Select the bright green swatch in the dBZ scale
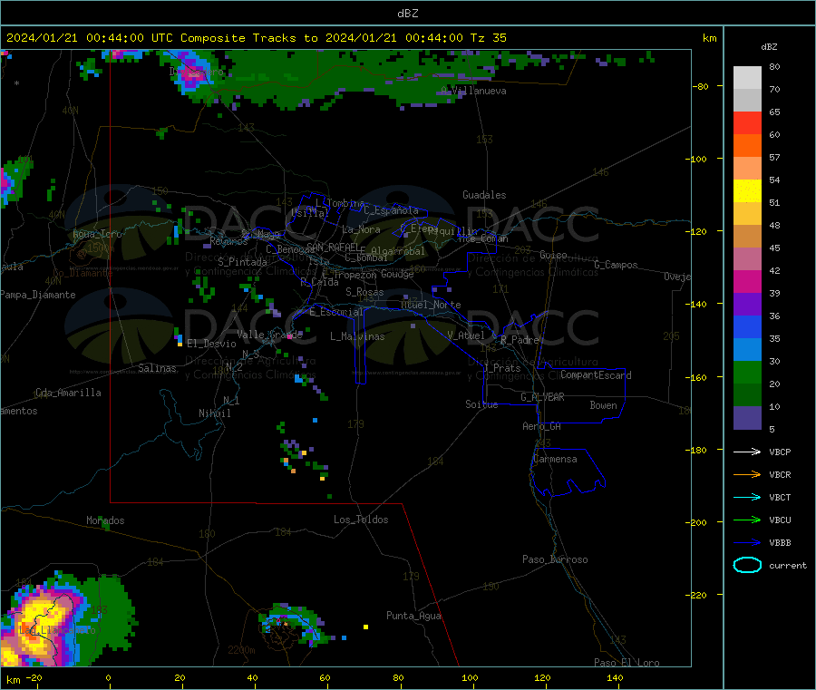Image resolution: width=816 pixels, height=690 pixels. [747, 372]
